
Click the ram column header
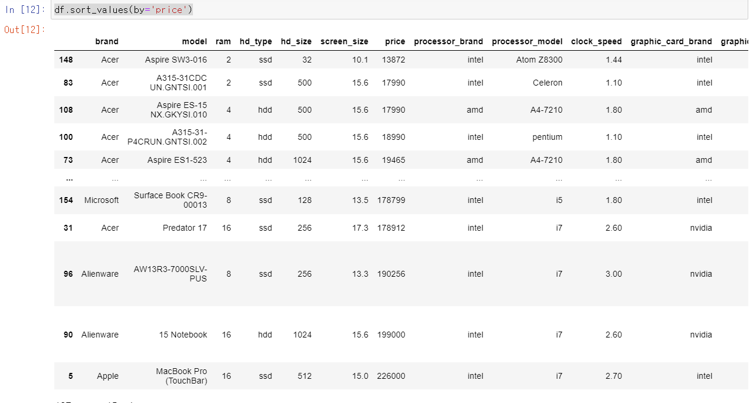point(224,41)
